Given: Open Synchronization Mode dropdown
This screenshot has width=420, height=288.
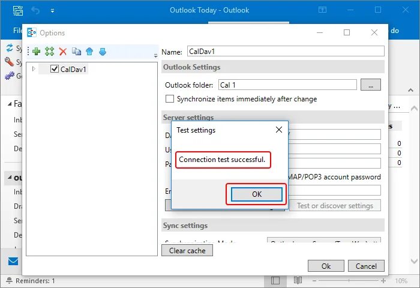Looking at the screenshot, I should click(x=324, y=240).
